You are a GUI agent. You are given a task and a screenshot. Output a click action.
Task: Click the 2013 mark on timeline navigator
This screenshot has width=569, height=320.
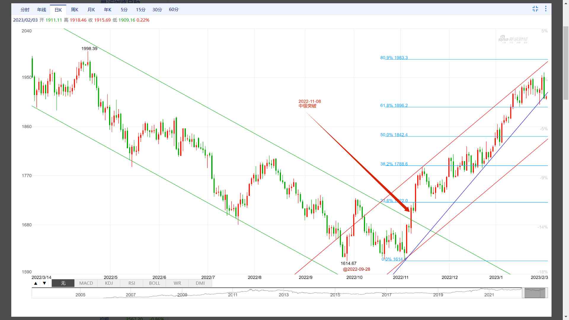(284, 295)
